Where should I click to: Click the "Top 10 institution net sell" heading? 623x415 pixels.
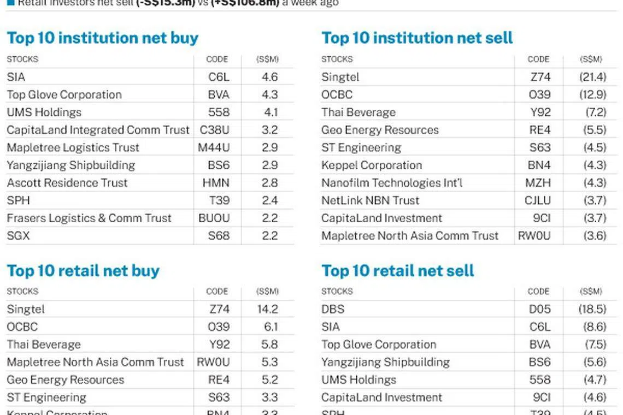[417, 38]
